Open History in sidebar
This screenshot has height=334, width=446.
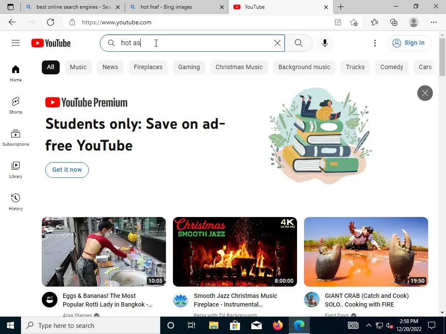(x=16, y=202)
